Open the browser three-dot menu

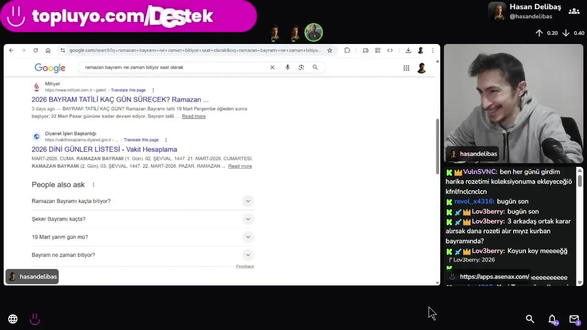[x=432, y=50]
